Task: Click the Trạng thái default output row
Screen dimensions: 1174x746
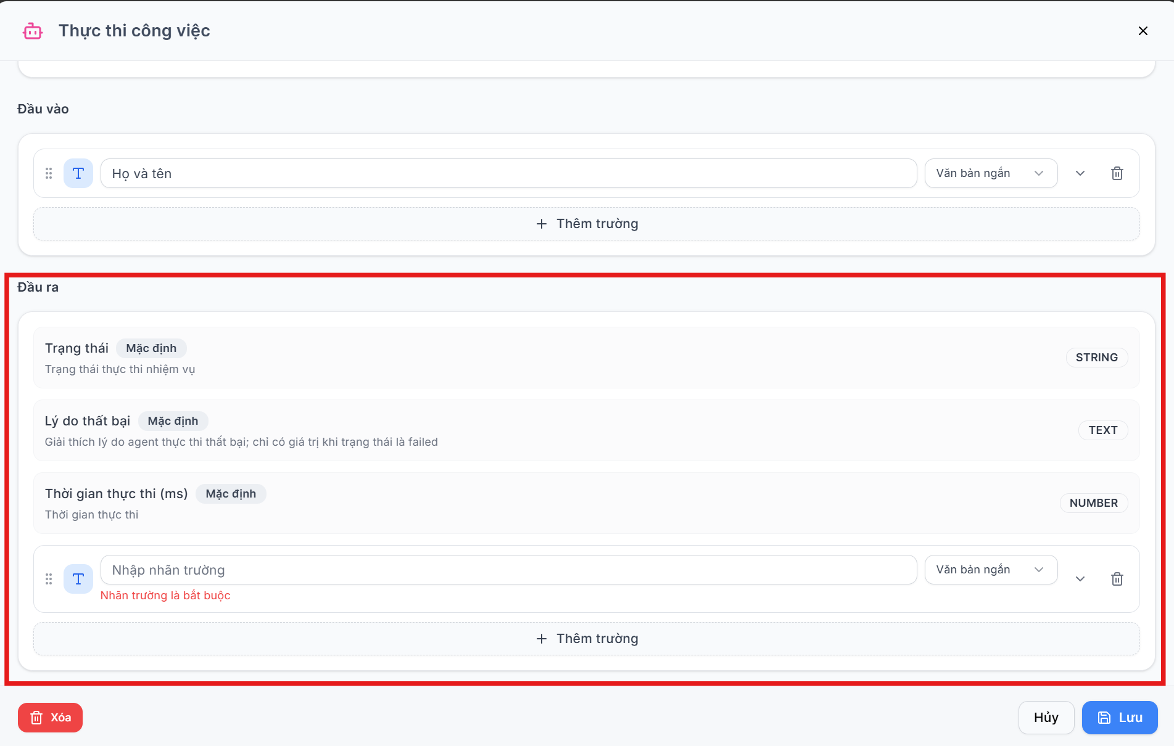Action: tap(587, 358)
